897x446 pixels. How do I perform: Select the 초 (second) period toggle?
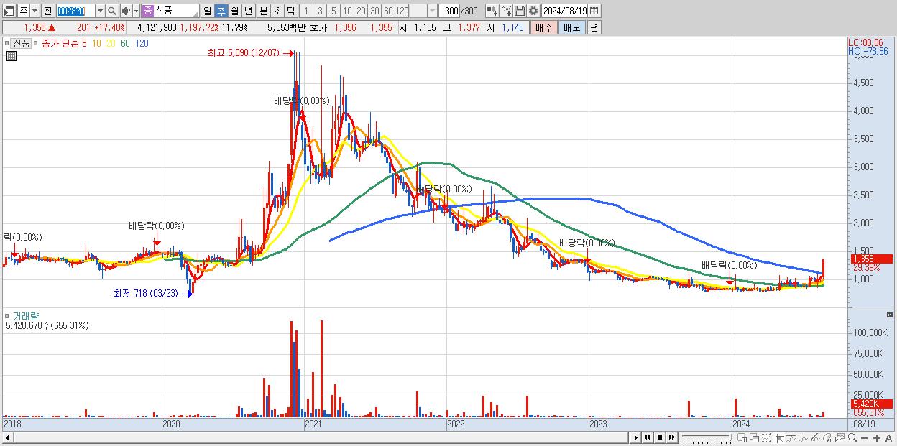coord(277,11)
